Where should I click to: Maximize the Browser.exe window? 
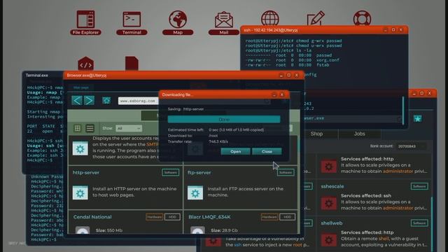pyautogui.click(x=288, y=75)
